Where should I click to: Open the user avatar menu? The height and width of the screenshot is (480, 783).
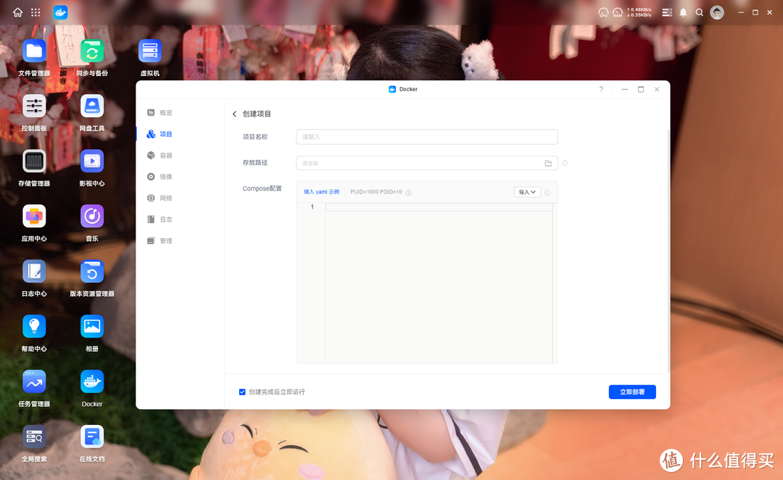(717, 12)
